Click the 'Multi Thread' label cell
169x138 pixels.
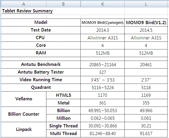click(x=63, y=134)
